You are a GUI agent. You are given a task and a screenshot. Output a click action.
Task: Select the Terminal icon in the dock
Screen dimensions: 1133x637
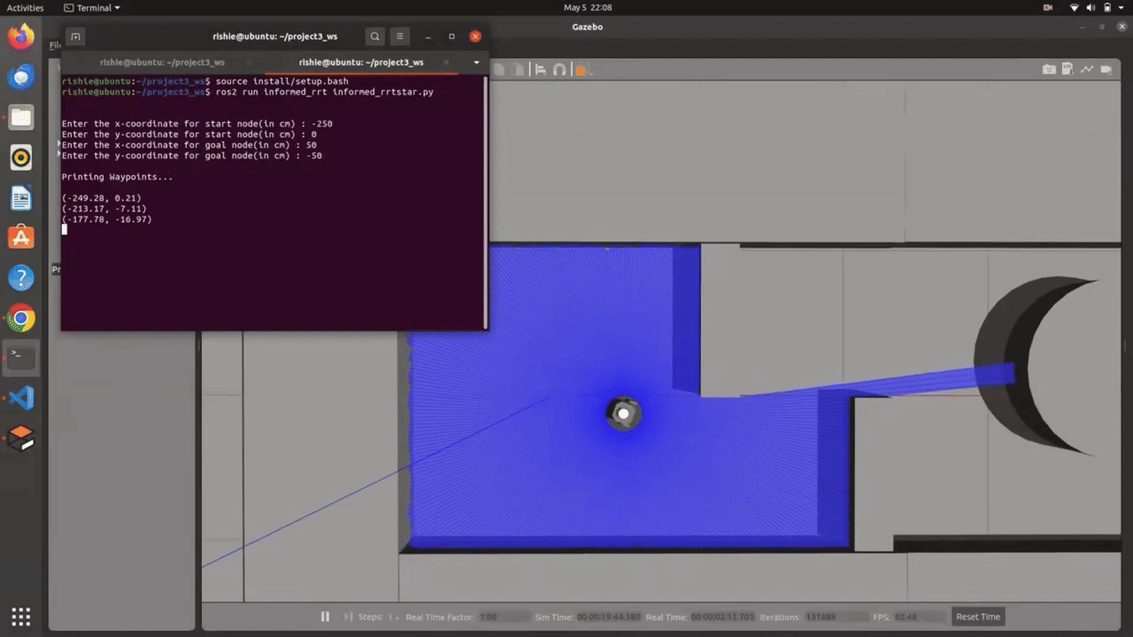click(21, 358)
